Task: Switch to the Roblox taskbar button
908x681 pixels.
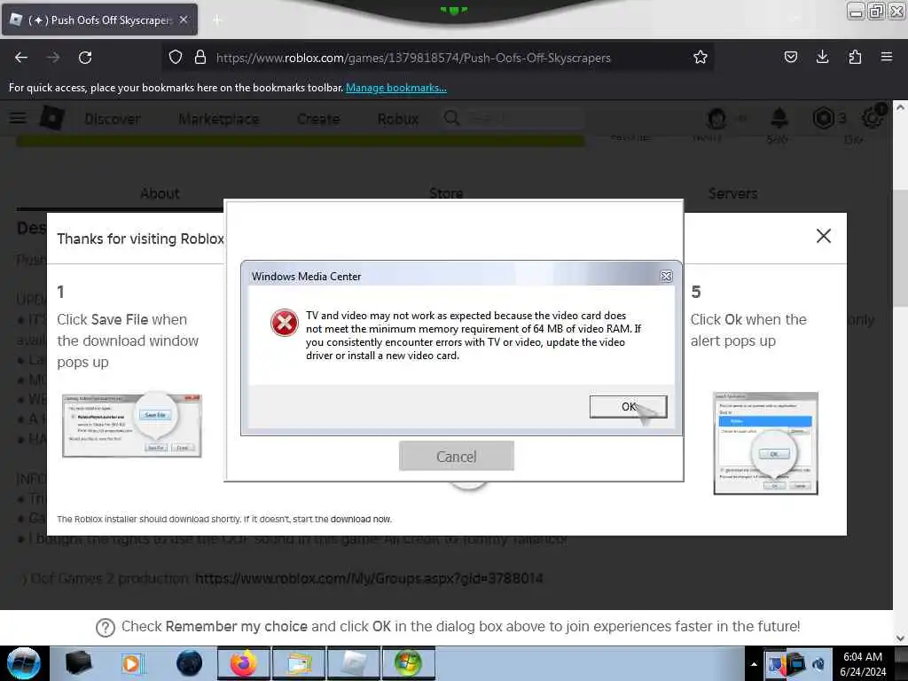Action: [353, 663]
